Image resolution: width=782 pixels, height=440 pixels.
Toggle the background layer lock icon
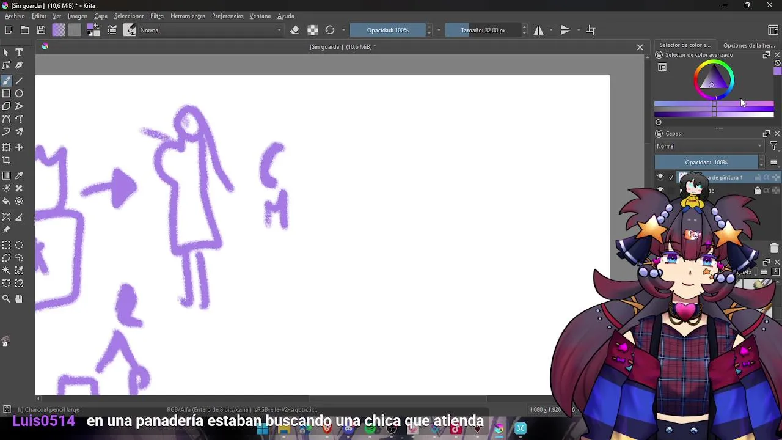pos(758,191)
